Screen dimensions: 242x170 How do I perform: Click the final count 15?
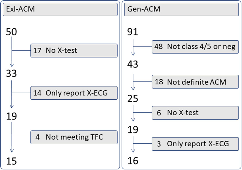click(x=12, y=161)
